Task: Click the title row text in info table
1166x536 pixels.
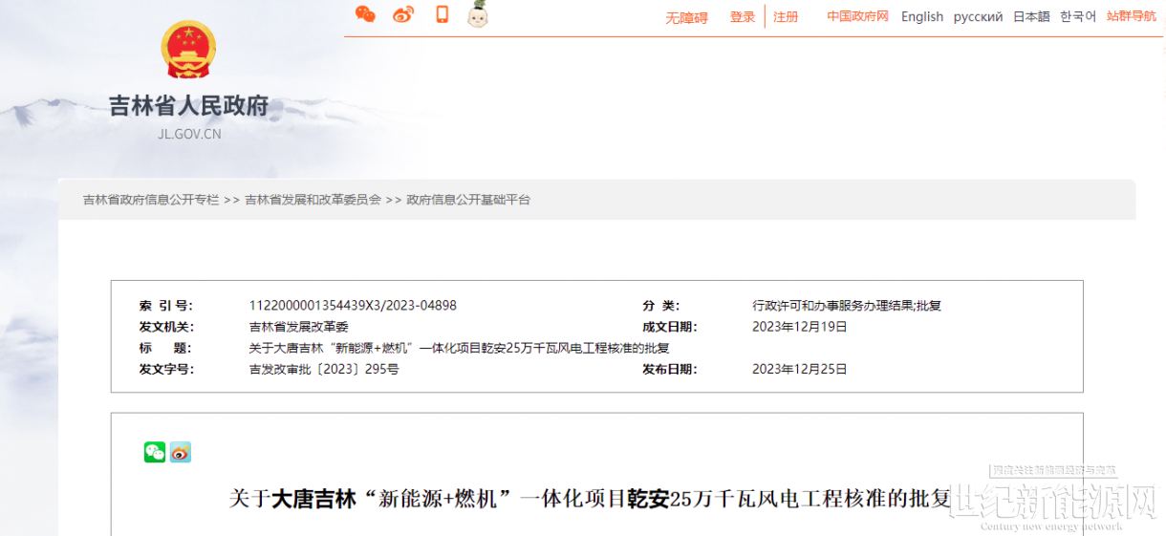Action: pos(459,348)
